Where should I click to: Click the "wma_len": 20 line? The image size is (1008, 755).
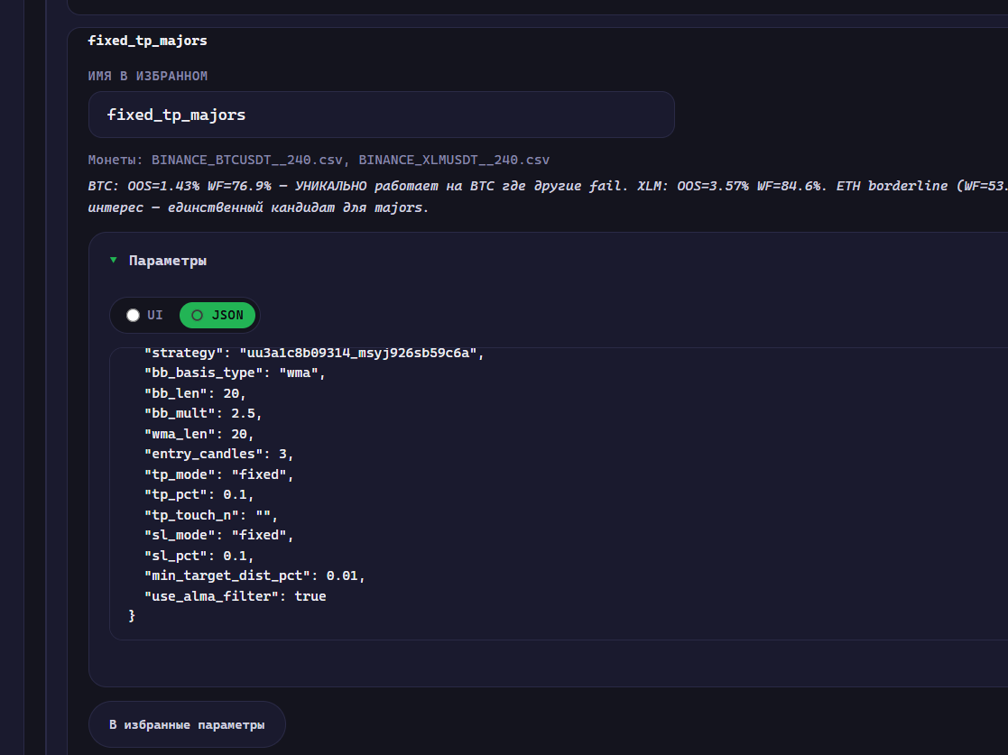pyautogui.click(x=199, y=434)
